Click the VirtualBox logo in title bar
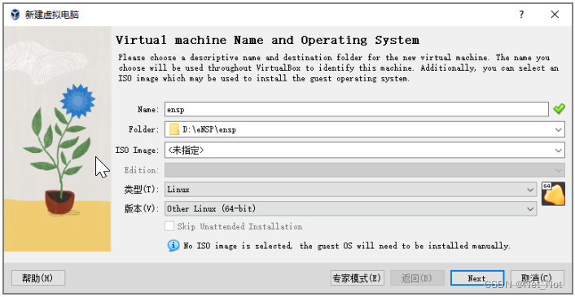This screenshot has height=297, width=575. [x=15, y=15]
